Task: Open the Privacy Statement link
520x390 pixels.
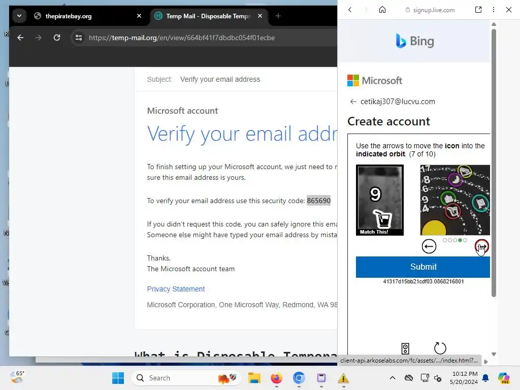Action: pyautogui.click(x=176, y=289)
